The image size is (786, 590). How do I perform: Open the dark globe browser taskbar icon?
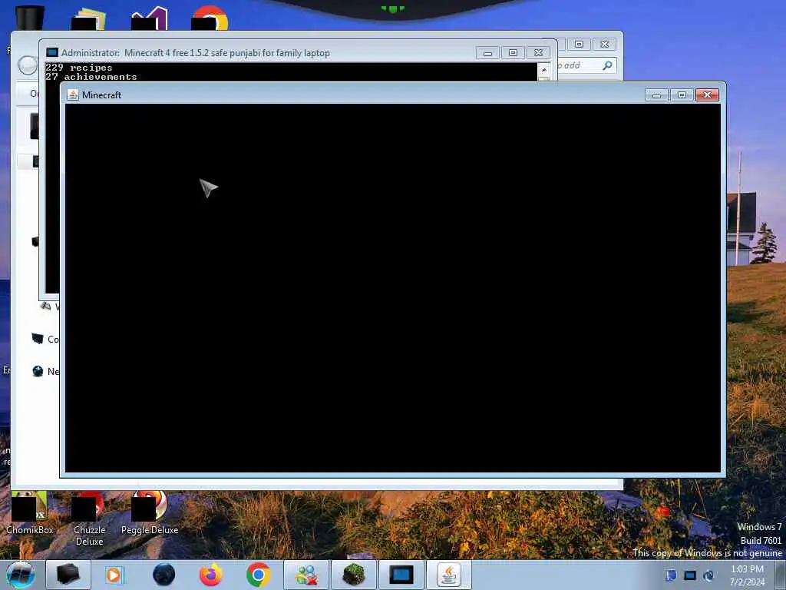pyautogui.click(x=163, y=575)
